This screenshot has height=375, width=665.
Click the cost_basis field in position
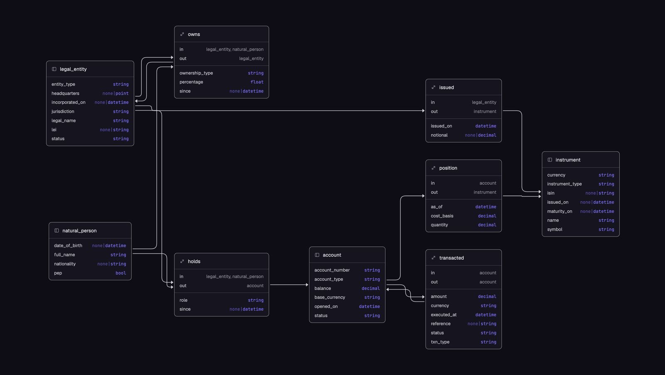pos(463,216)
